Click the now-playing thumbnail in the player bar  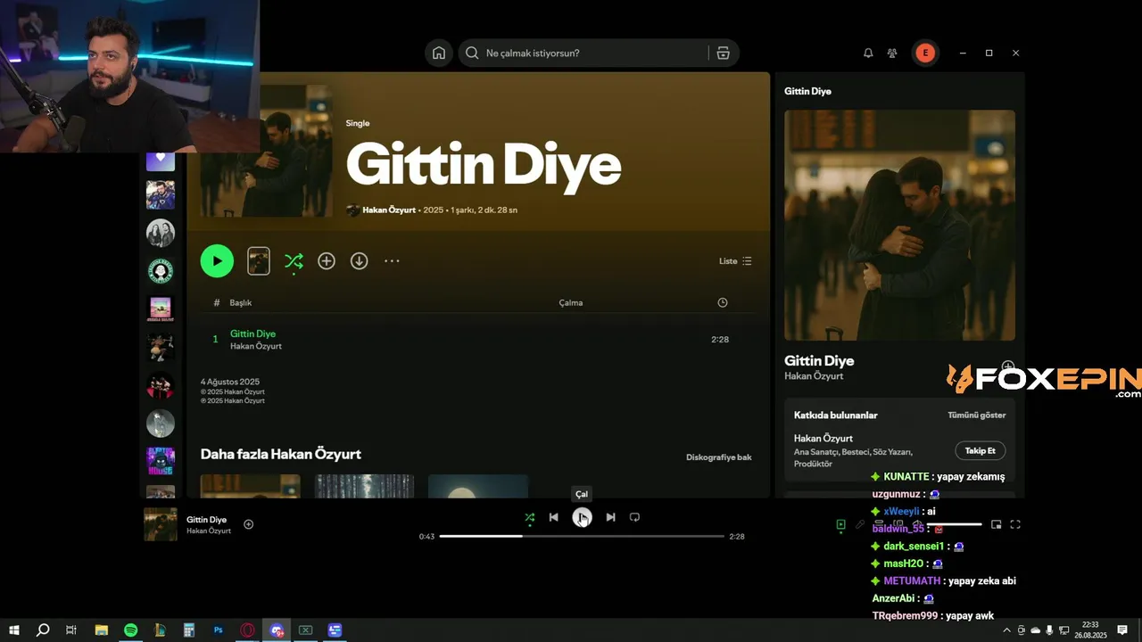point(161,524)
